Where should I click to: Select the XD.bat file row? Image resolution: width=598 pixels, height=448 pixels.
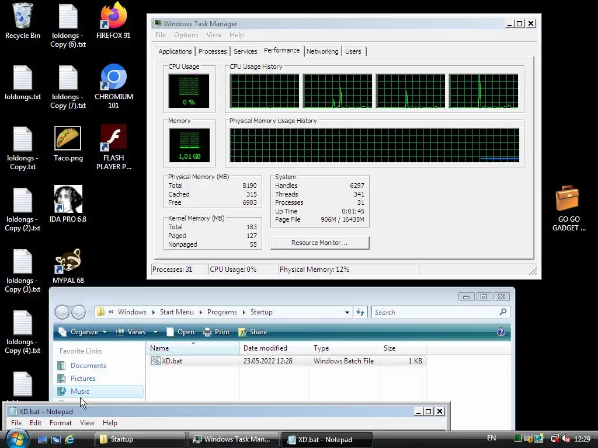click(287, 360)
